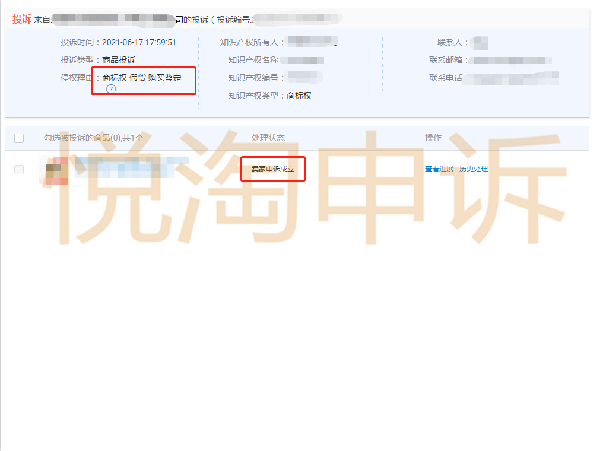
Task: Select the header checkbox to select all complained items
Action: [19, 138]
